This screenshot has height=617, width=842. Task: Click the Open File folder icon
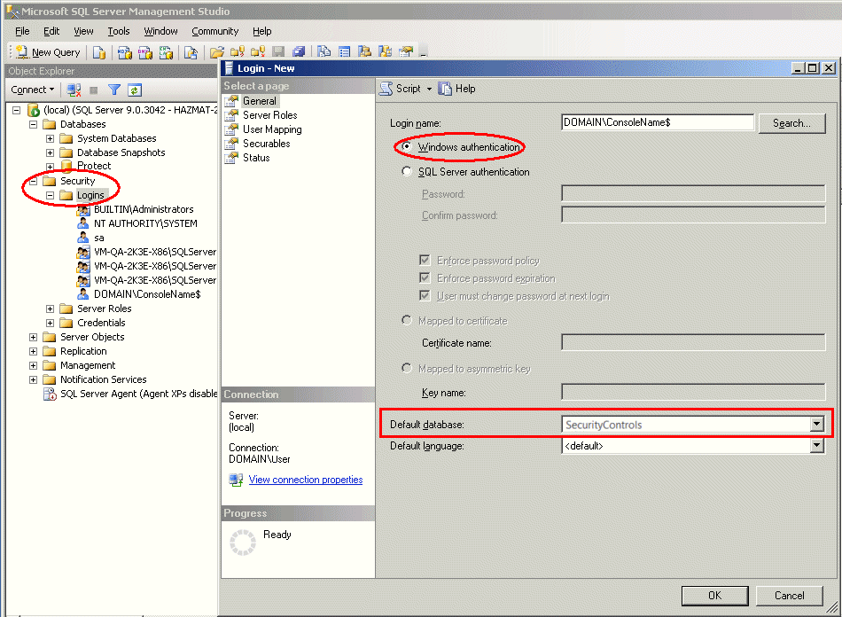[217, 52]
